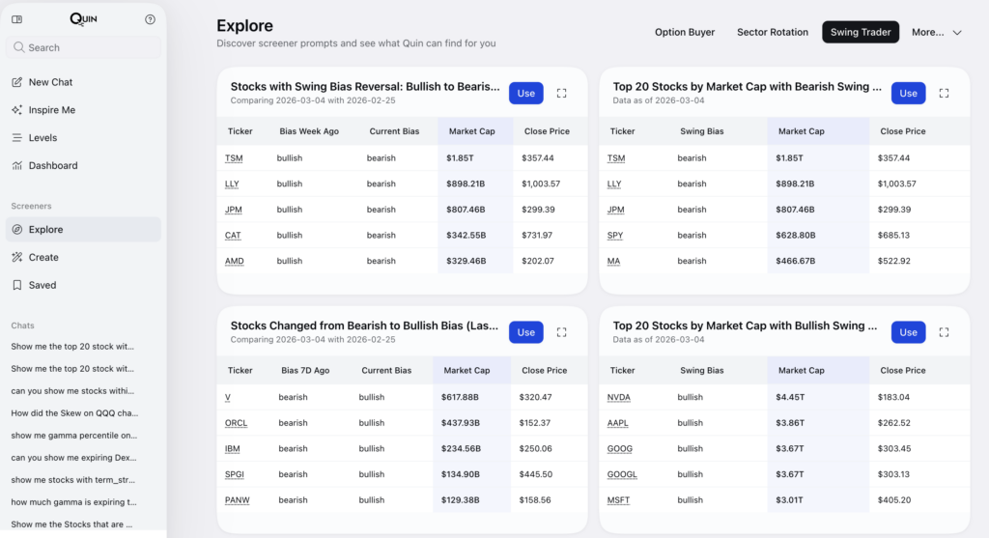Open the Create screener page
This screenshot has height=538, width=989.
(x=83, y=257)
